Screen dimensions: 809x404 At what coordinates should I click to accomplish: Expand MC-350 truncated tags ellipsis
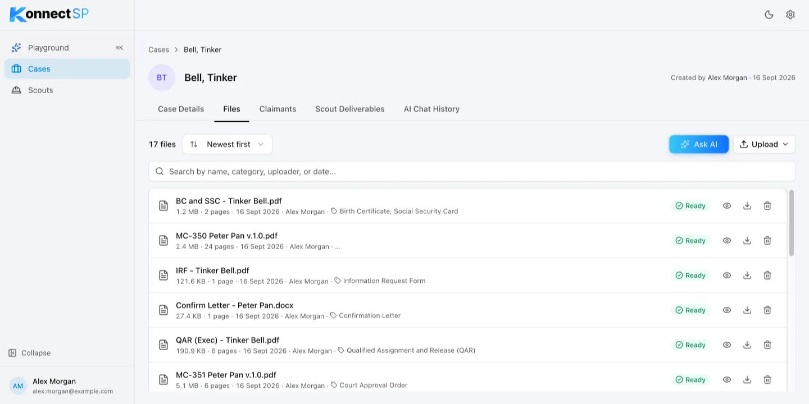coord(337,246)
